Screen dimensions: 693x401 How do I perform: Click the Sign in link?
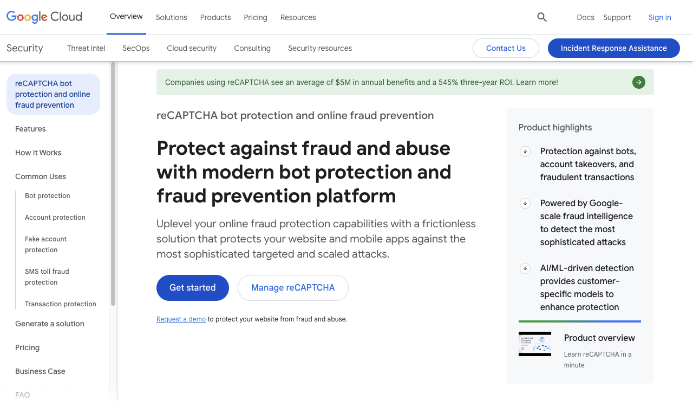[x=659, y=17]
